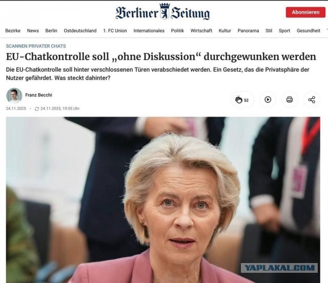Go to the Politik section
This screenshot has height=283, width=328.
click(177, 31)
